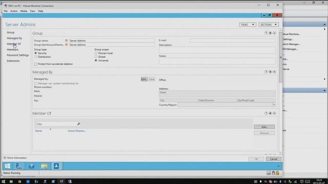Viewport: 328px width, 184px height.
Task: Open help for the Member Of section
Action: 266,113
